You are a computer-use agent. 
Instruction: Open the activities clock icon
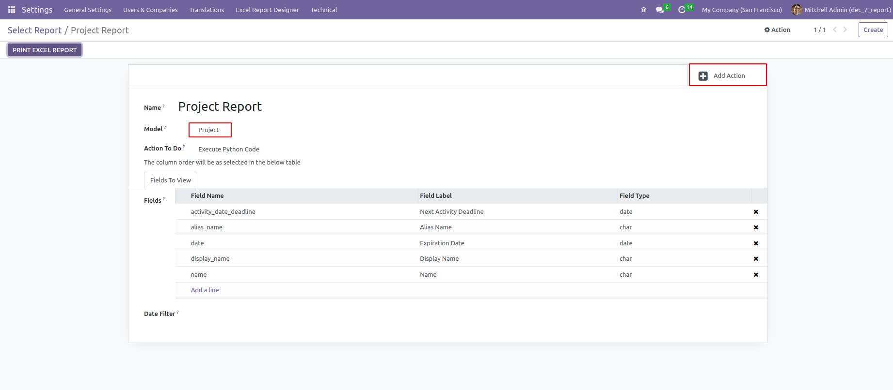click(682, 10)
